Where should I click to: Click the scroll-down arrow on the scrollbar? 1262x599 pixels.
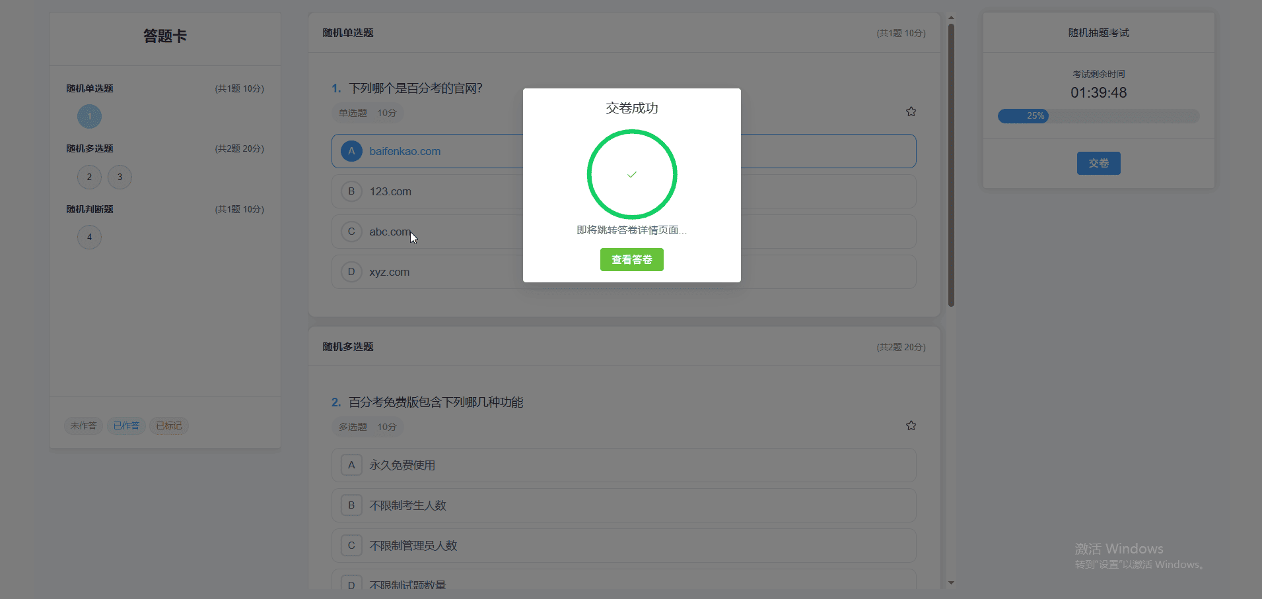[x=951, y=583]
